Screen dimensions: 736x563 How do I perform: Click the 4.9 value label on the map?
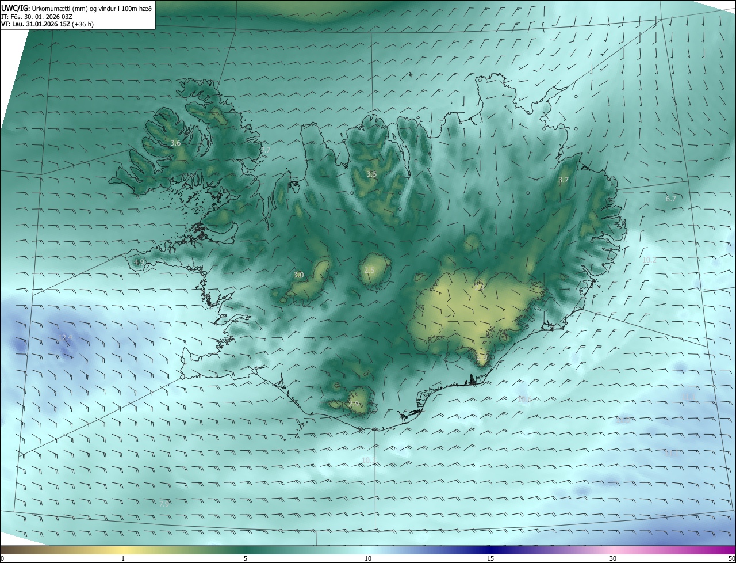[139, 263]
